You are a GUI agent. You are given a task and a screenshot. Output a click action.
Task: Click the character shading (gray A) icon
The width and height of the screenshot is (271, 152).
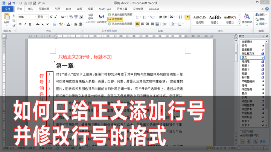76,24
